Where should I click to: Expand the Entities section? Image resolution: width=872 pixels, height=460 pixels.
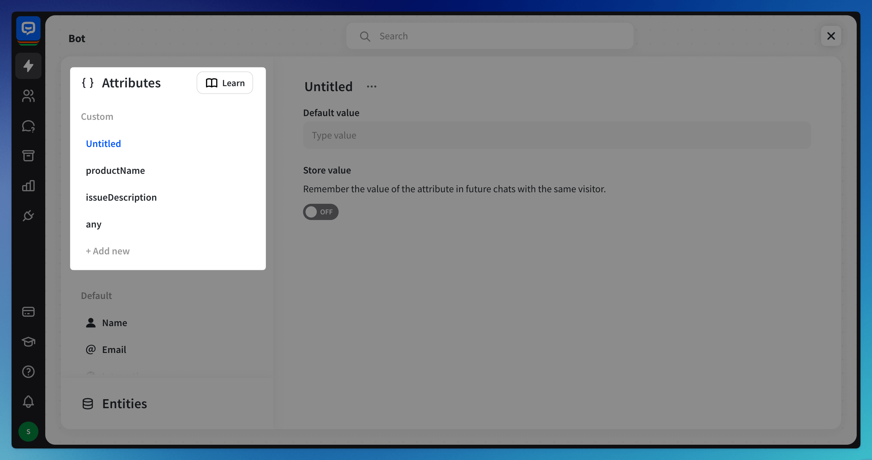[x=124, y=404]
